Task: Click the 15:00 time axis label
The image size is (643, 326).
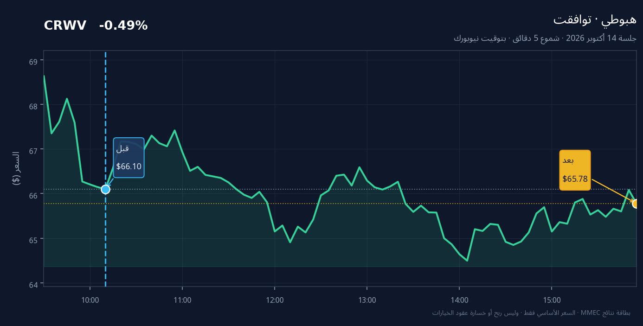Action: (552, 300)
